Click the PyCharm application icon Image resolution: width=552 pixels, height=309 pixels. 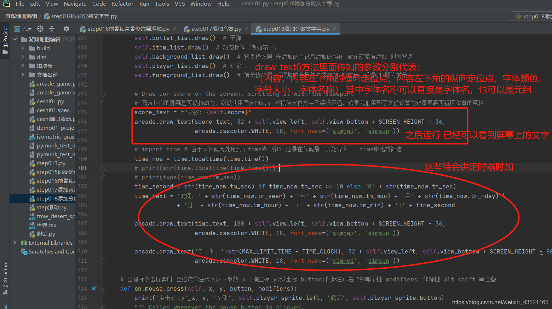pos(6,4)
